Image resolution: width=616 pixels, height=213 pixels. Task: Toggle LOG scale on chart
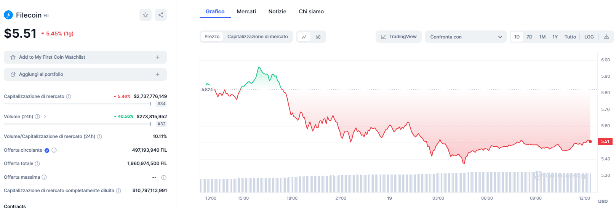pyautogui.click(x=589, y=37)
